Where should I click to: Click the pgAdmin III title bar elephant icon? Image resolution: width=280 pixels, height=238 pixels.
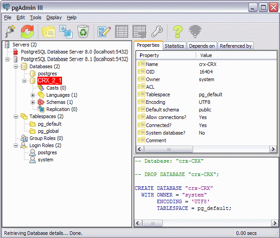6,7
